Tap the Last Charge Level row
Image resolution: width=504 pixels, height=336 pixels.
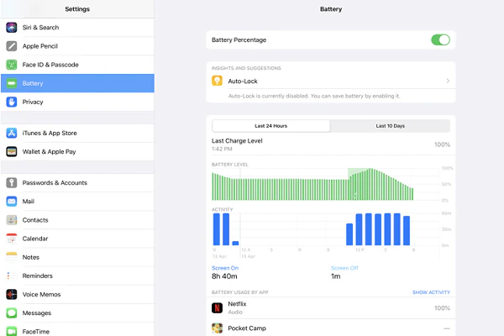point(331,144)
